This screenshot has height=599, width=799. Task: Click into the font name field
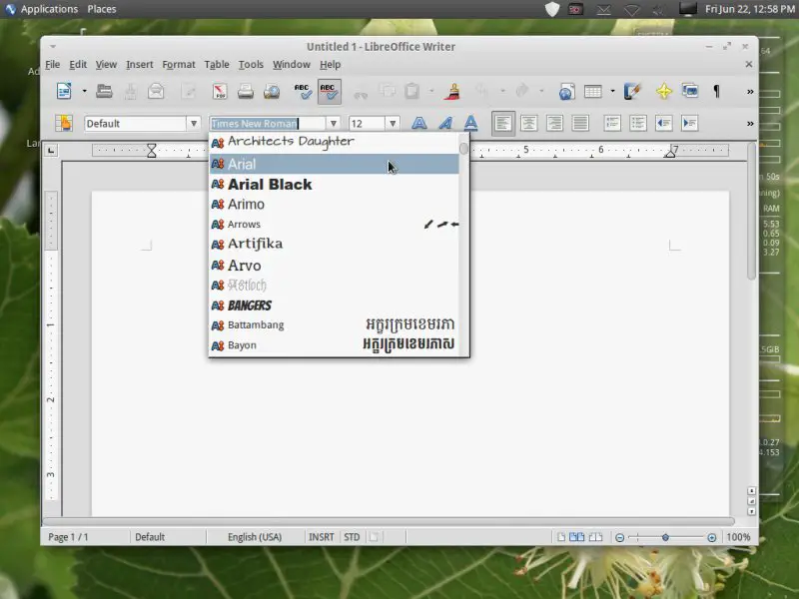(268, 123)
